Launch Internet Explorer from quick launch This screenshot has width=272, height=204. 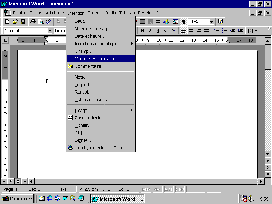point(50,198)
